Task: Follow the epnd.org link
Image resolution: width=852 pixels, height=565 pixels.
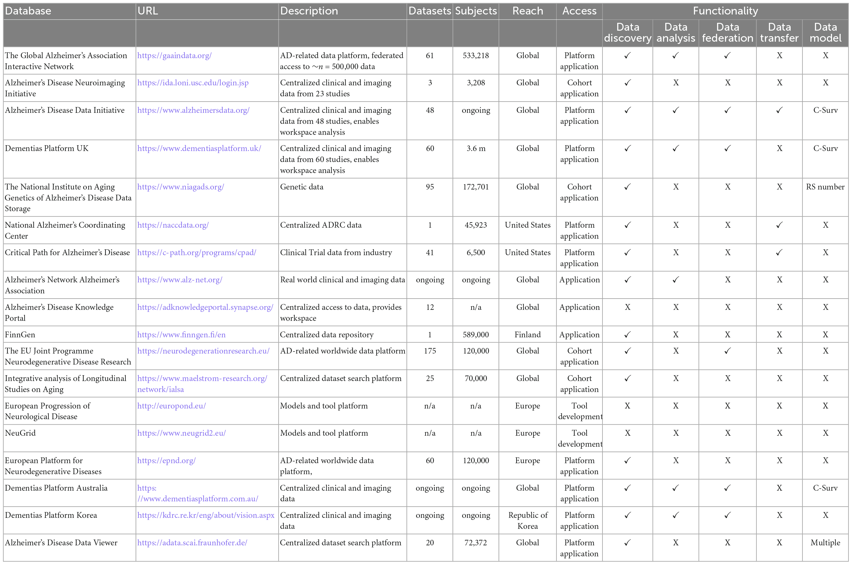Action: (166, 461)
